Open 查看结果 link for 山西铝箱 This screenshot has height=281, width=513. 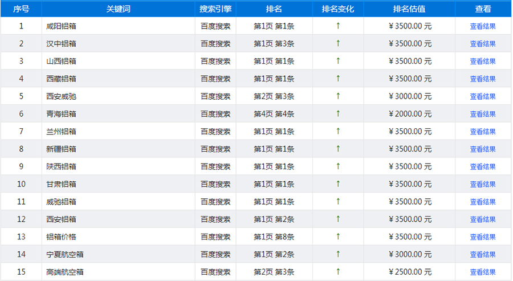483,61
